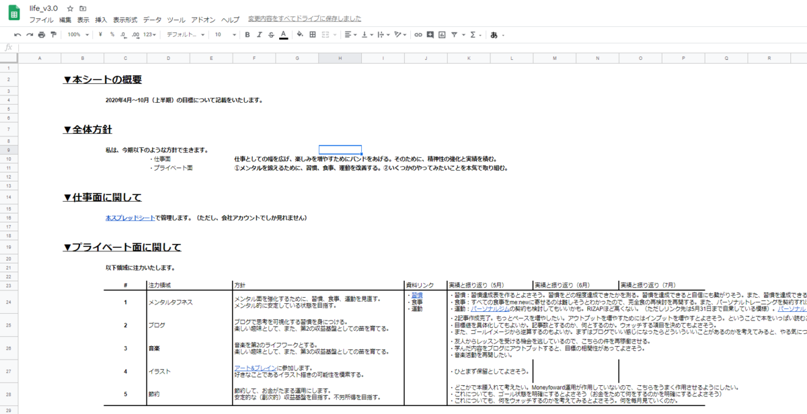Select column H header
The width and height of the screenshot is (807, 414).
[x=340, y=58]
